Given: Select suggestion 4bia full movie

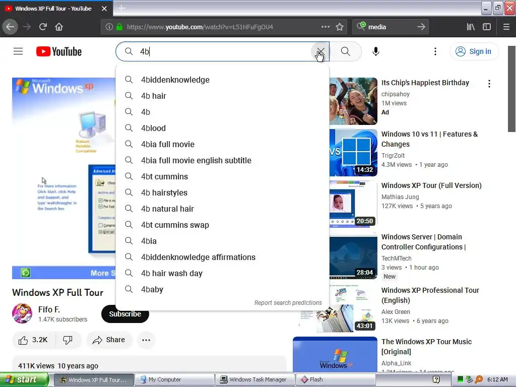Looking at the screenshot, I should click(x=222, y=144).
